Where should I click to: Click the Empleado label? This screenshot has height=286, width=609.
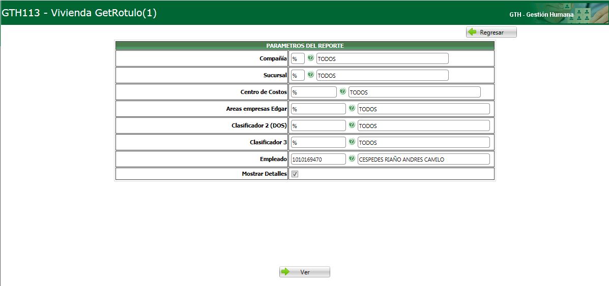tap(274, 158)
